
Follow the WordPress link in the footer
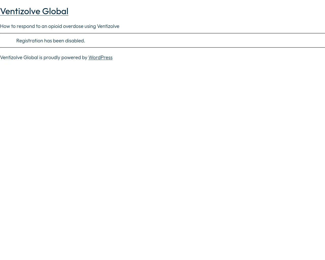100,57
